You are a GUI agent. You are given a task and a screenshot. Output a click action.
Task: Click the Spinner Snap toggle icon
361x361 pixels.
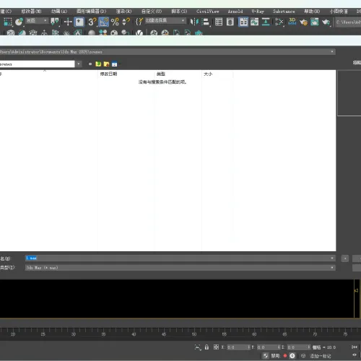tap(126, 22)
